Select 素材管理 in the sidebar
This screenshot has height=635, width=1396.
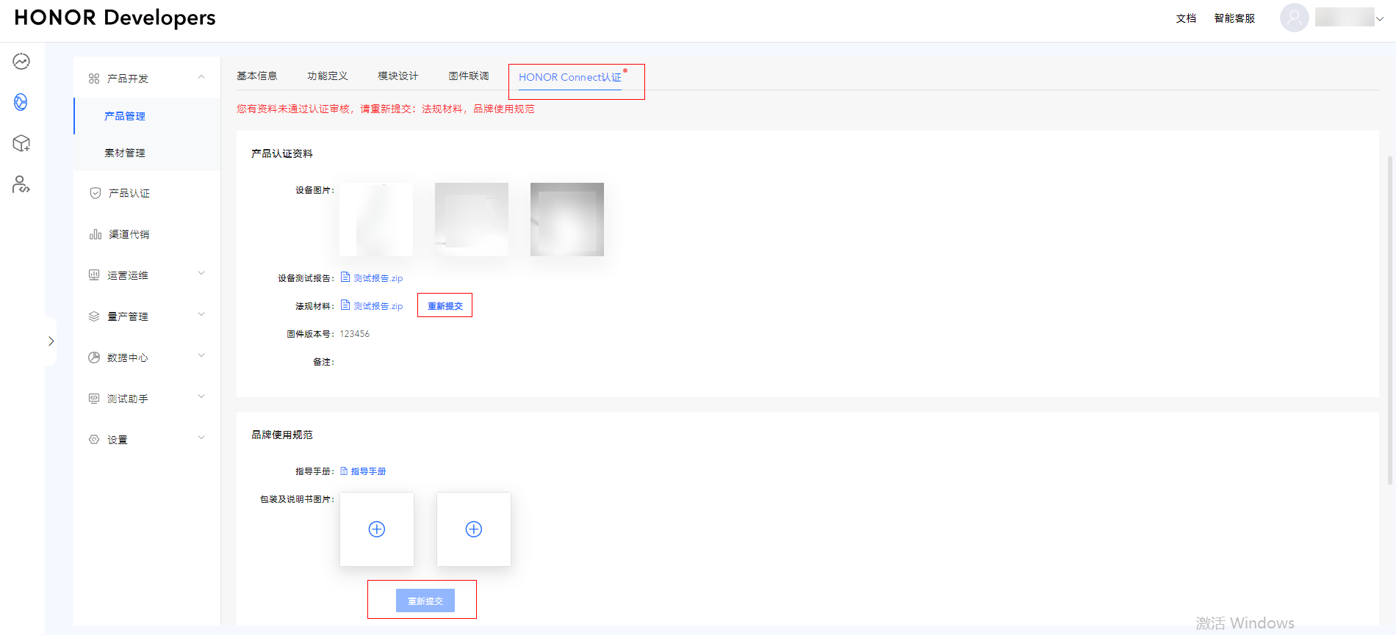[x=125, y=153]
